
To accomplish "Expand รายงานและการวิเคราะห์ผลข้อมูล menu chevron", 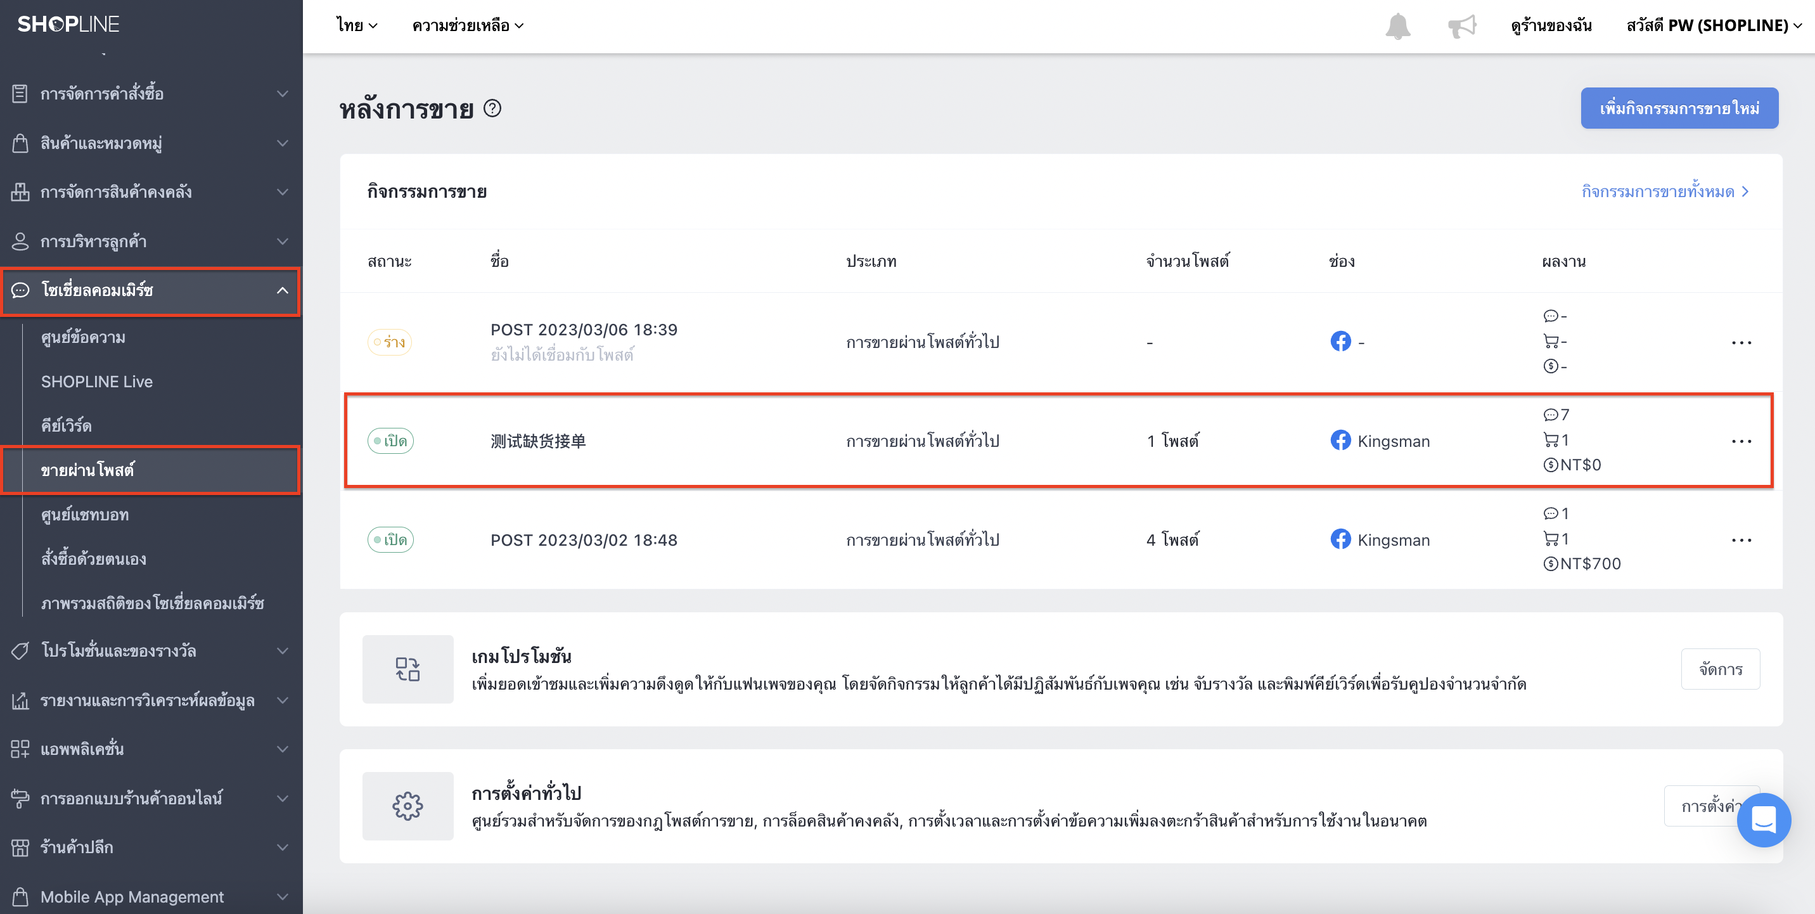I will coord(283,700).
